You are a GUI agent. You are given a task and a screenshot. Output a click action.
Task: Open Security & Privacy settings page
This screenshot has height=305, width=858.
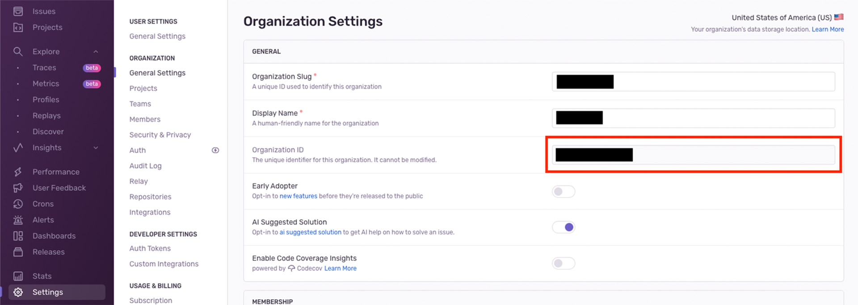(160, 135)
